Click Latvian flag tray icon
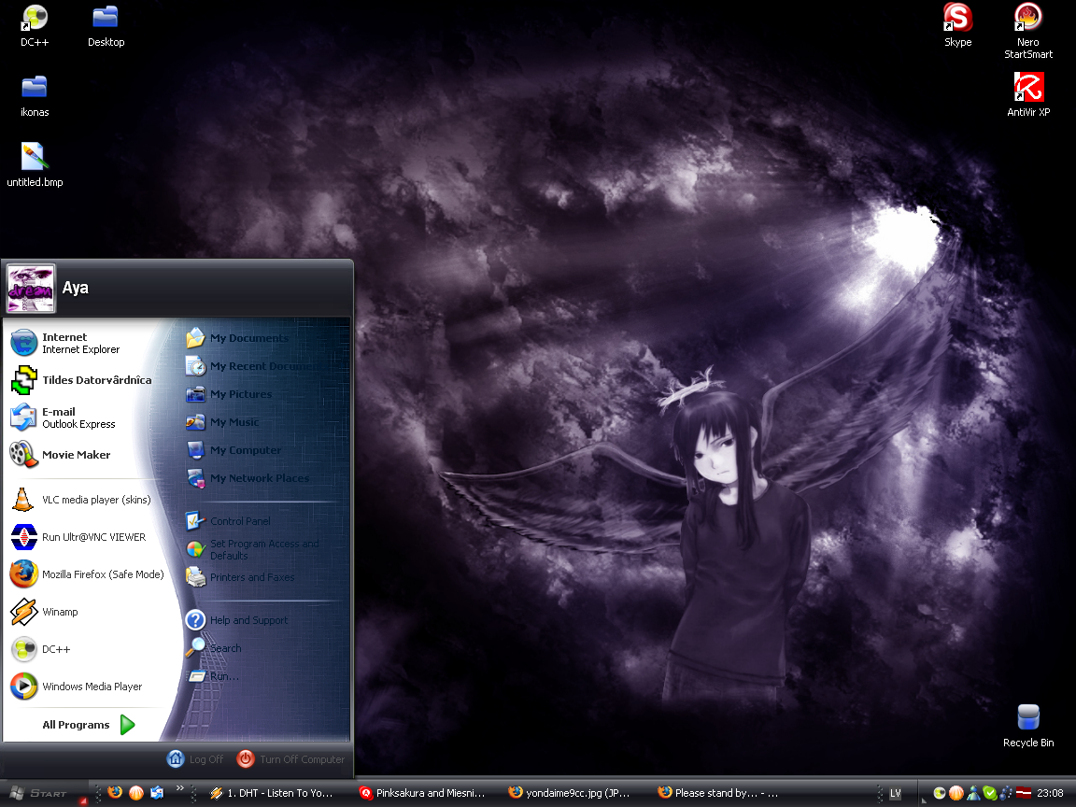Screen dimensions: 1076x807 1023,793
